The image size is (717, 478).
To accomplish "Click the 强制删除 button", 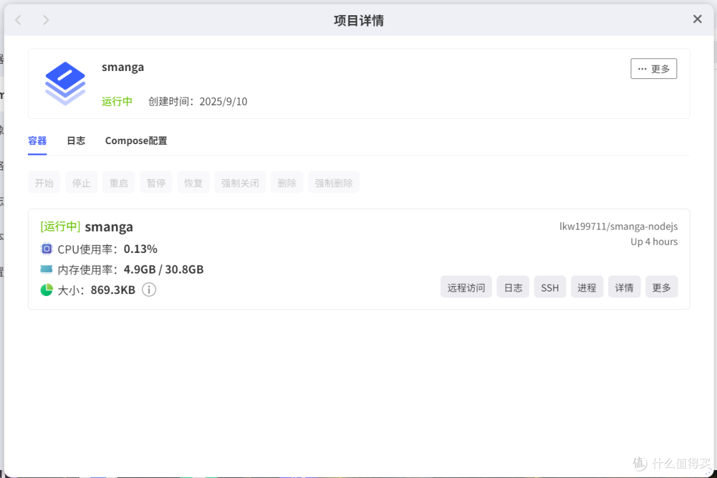I will [x=334, y=183].
